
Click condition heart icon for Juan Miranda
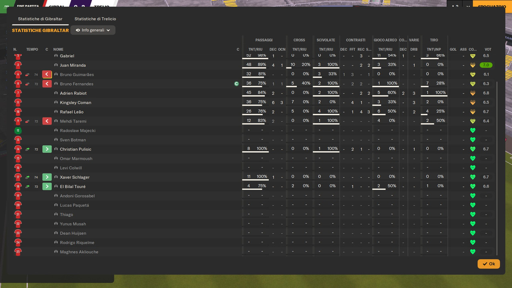coord(472,65)
